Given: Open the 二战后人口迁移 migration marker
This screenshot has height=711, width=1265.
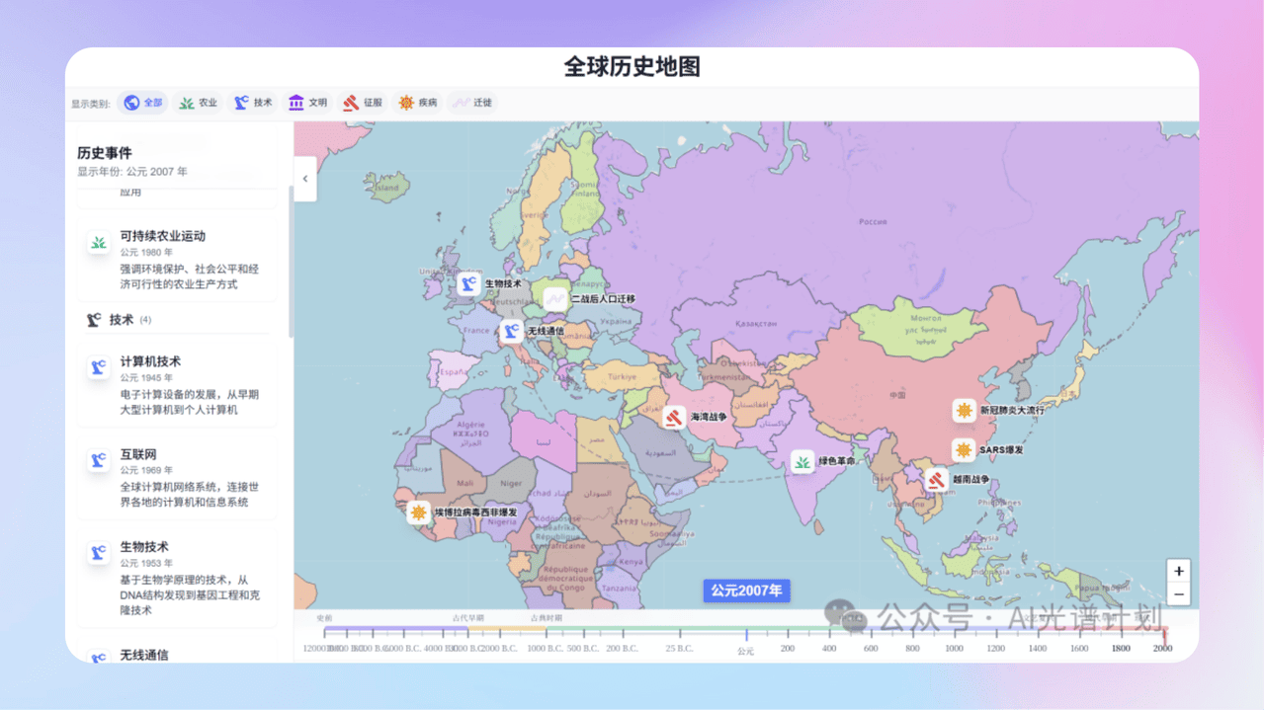Looking at the screenshot, I should [555, 298].
